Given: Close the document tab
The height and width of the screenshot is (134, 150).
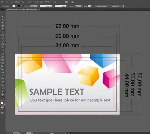Looking at the screenshot, I should (x=39, y=10).
